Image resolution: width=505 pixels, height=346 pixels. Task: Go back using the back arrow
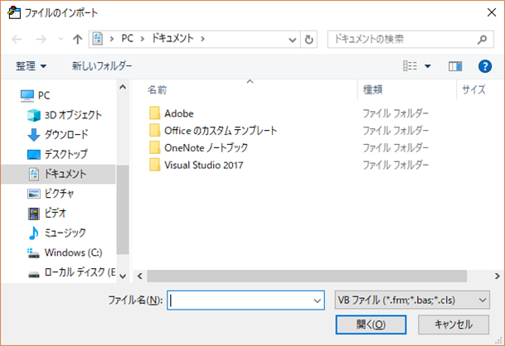(x=17, y=39)
